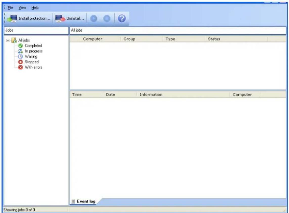Open the View menu

tap(22, 8)
